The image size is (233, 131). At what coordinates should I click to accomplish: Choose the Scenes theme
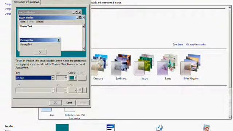click(167, 65)
